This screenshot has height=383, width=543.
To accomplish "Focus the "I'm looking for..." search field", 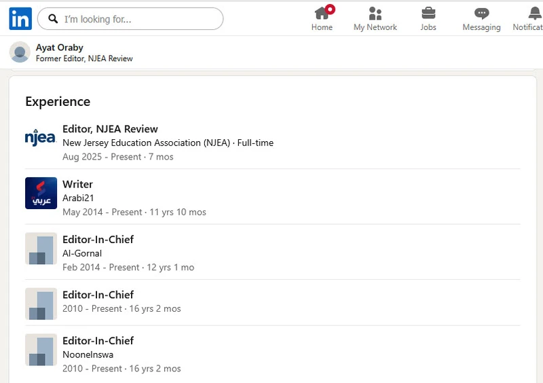I will [130, 19].
